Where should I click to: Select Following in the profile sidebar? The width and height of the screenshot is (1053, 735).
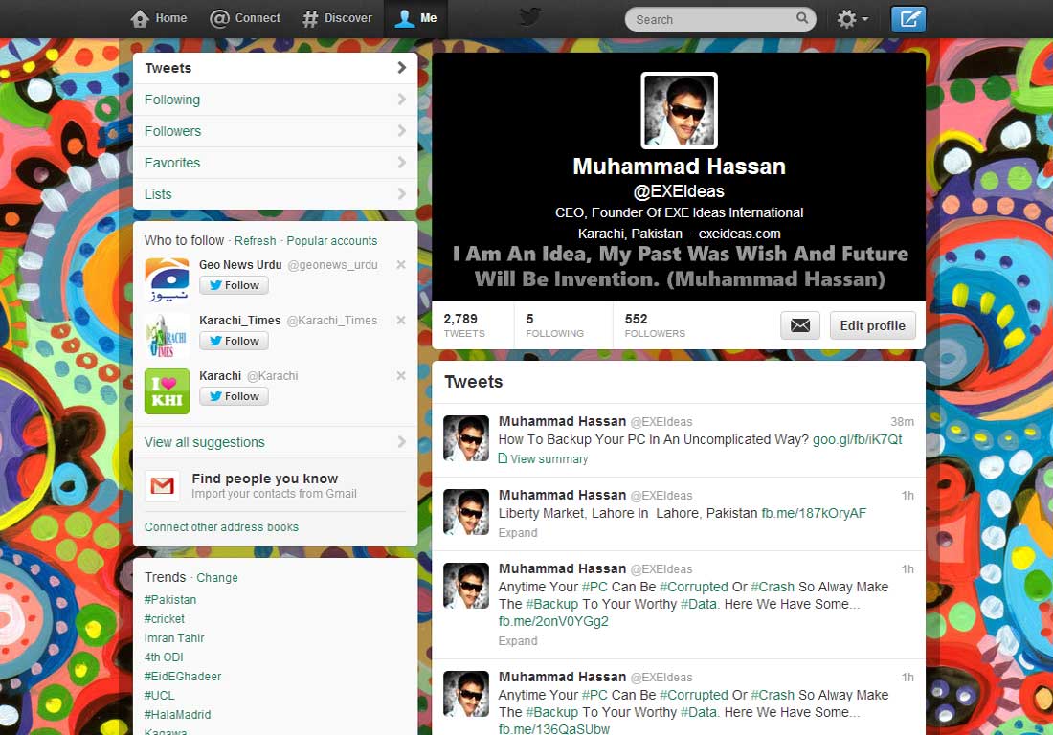point(276,100)
